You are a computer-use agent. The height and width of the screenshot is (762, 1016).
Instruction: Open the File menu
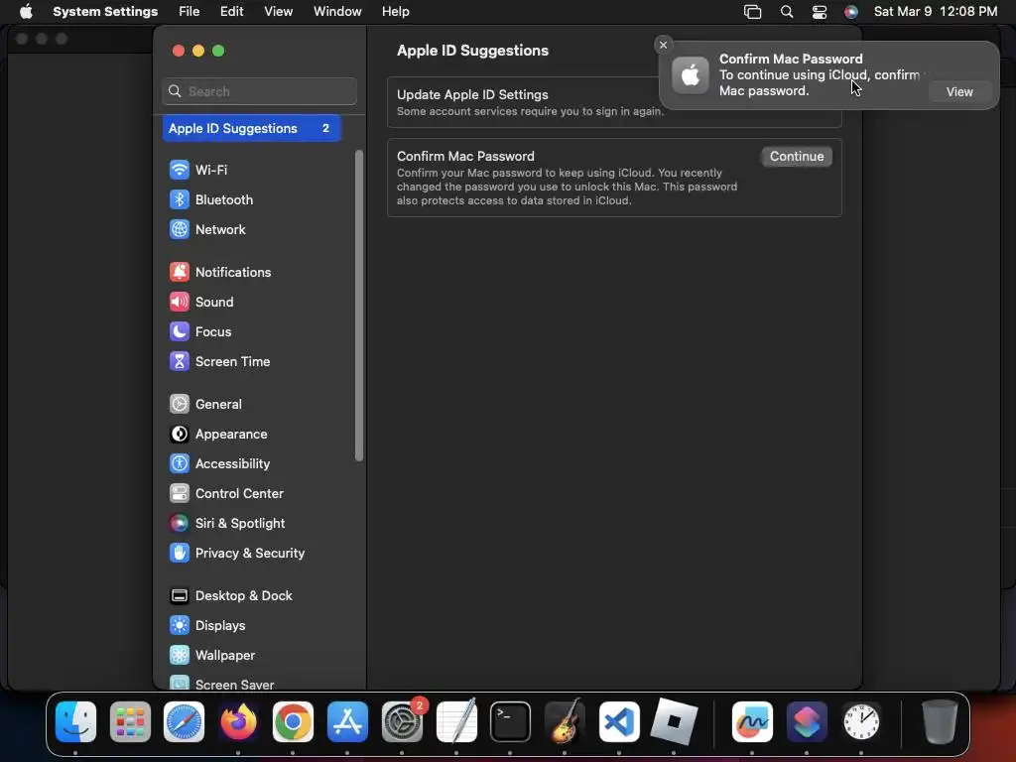click(190, 12)
